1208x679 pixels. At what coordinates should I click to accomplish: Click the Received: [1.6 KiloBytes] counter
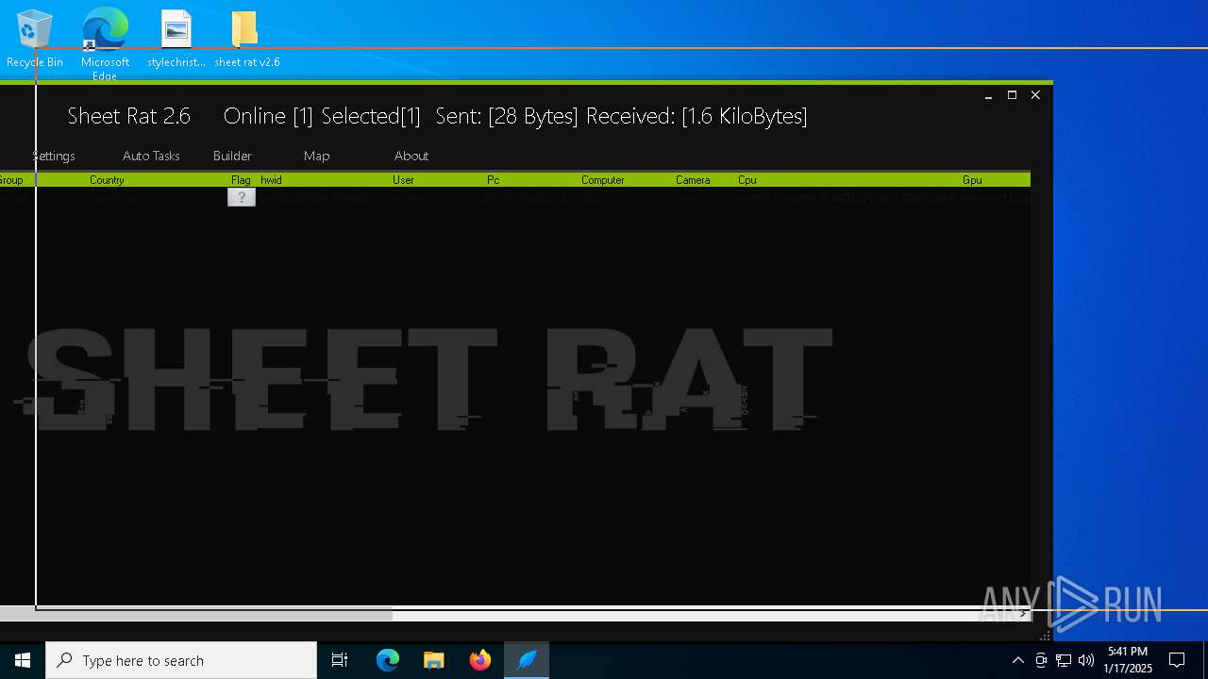point(696,116)
